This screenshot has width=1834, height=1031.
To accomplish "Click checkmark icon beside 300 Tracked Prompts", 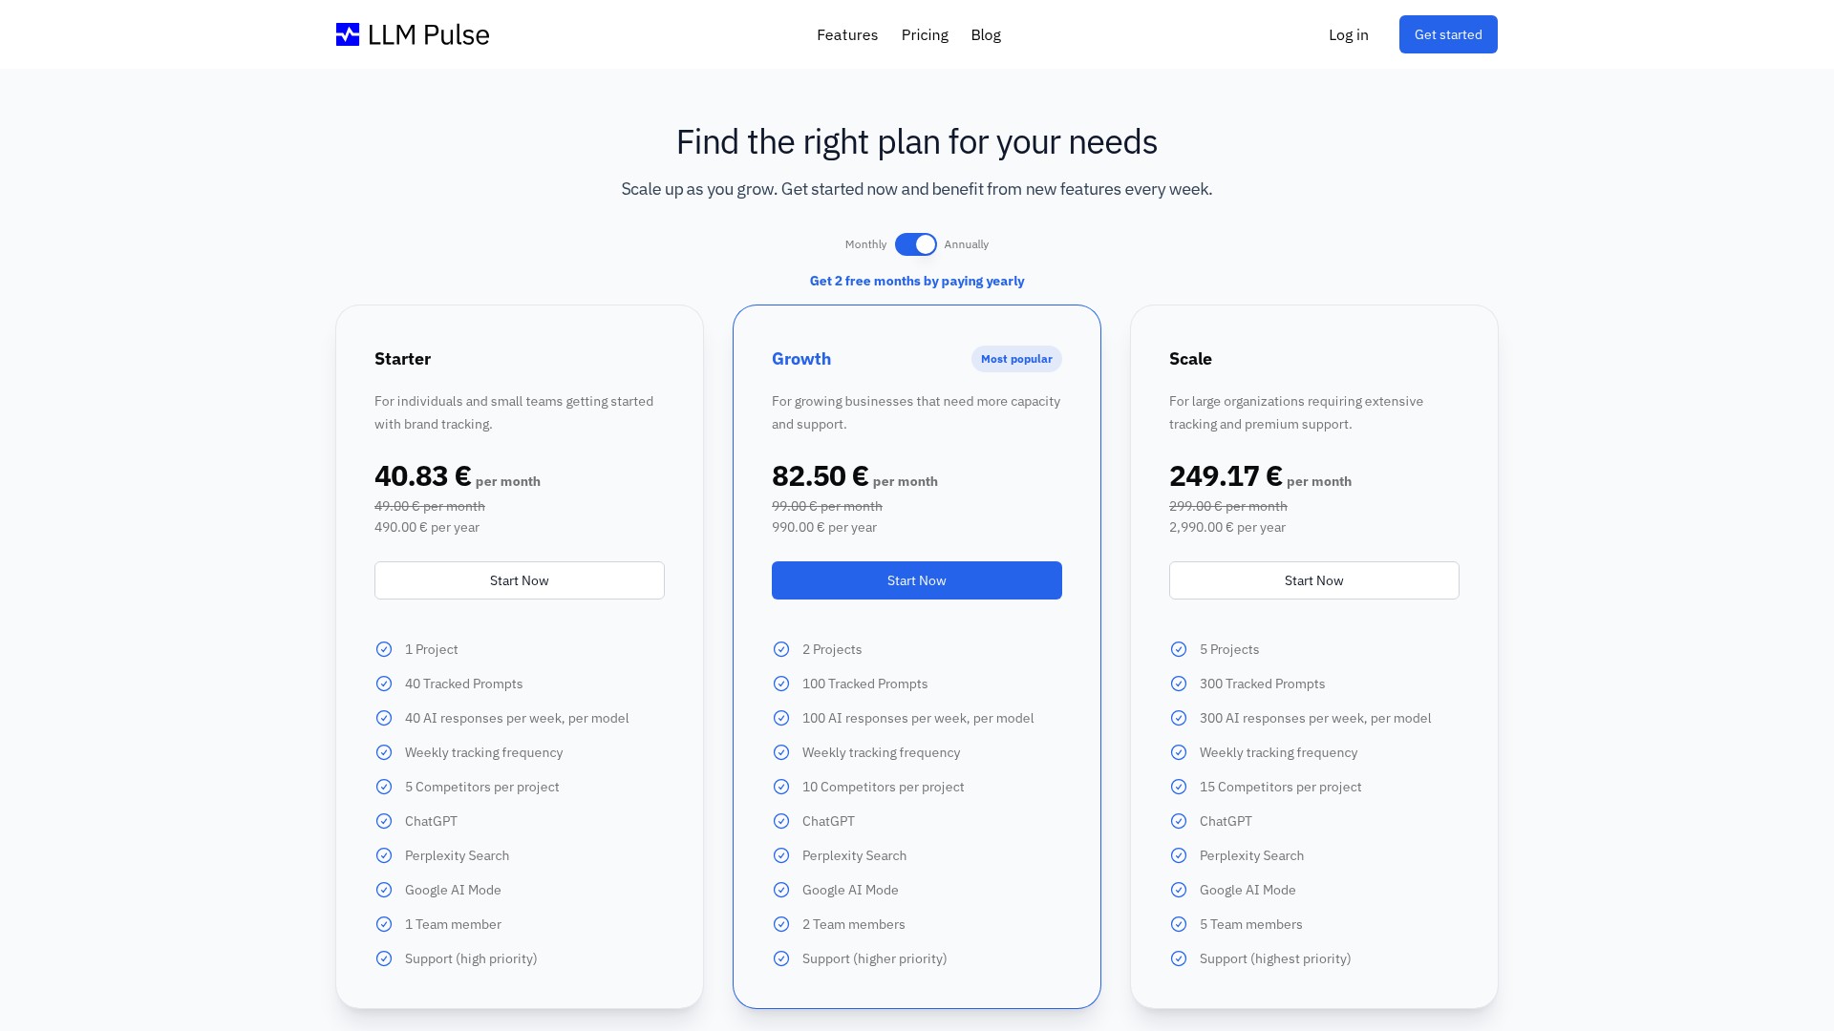I will coord(1179,684).
